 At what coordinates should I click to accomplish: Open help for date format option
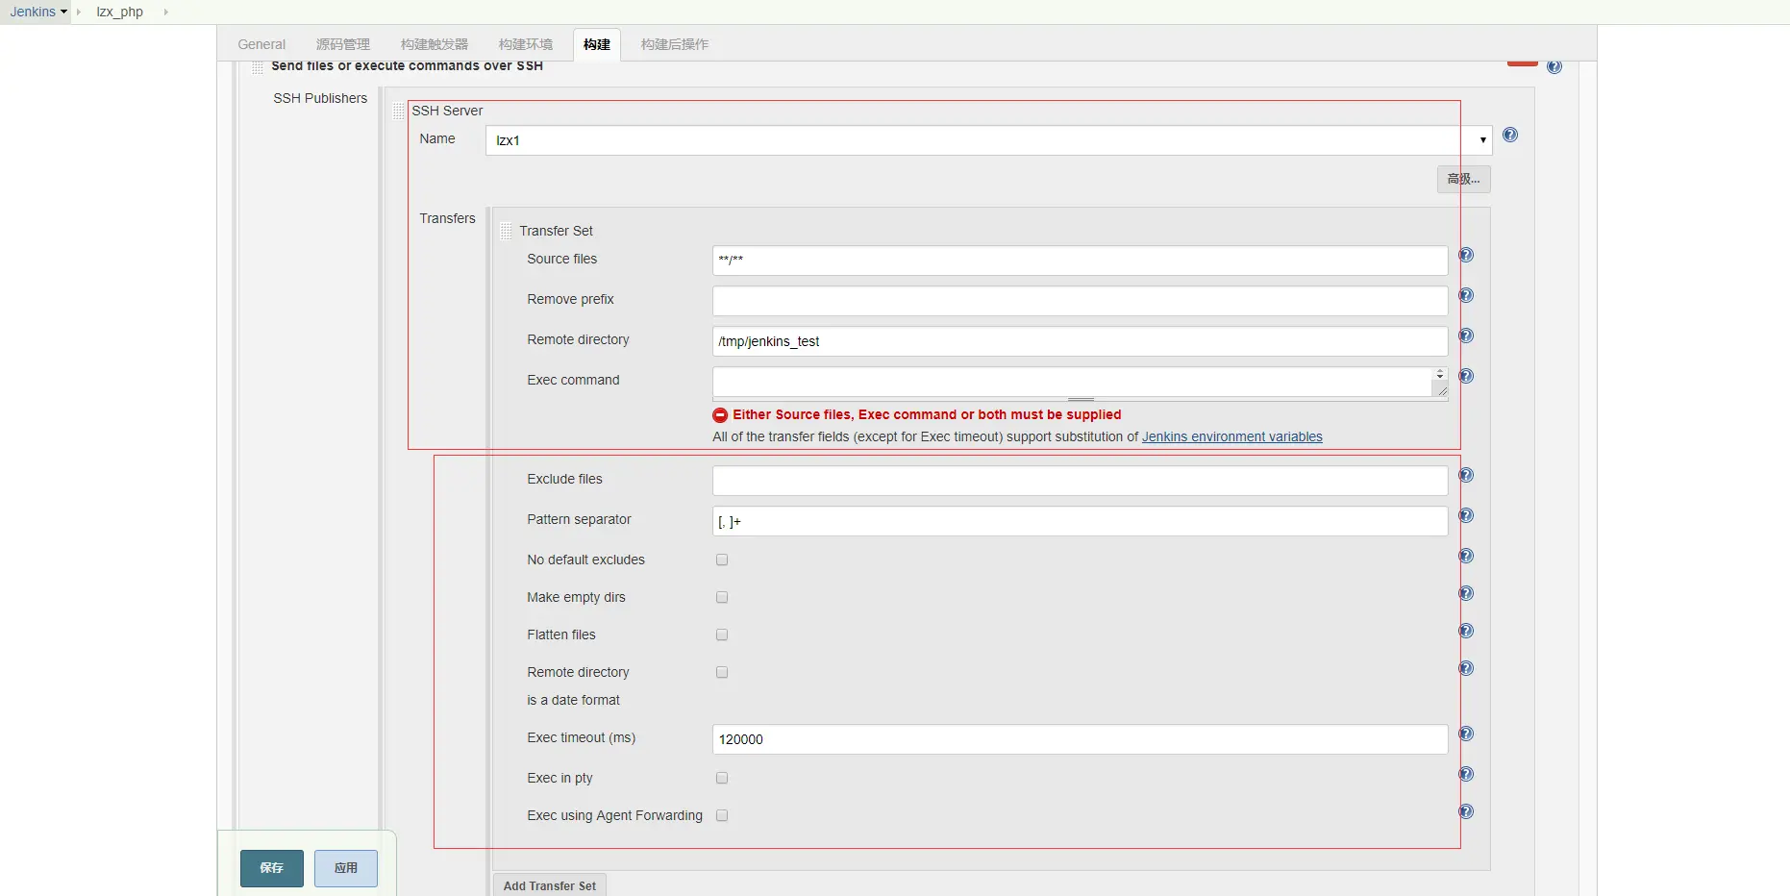pyautogui.click(x=1466, y=668)
